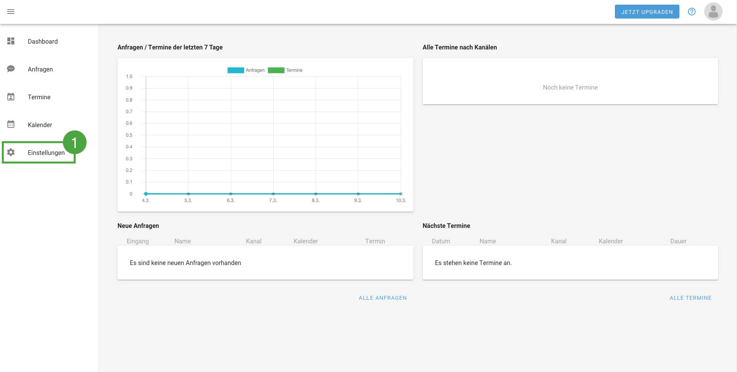
Task: Click the Anfragen speech bubble icon
Action: 11,69
